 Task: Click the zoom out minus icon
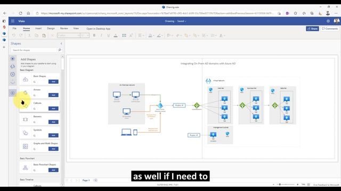tap(273, 185)
